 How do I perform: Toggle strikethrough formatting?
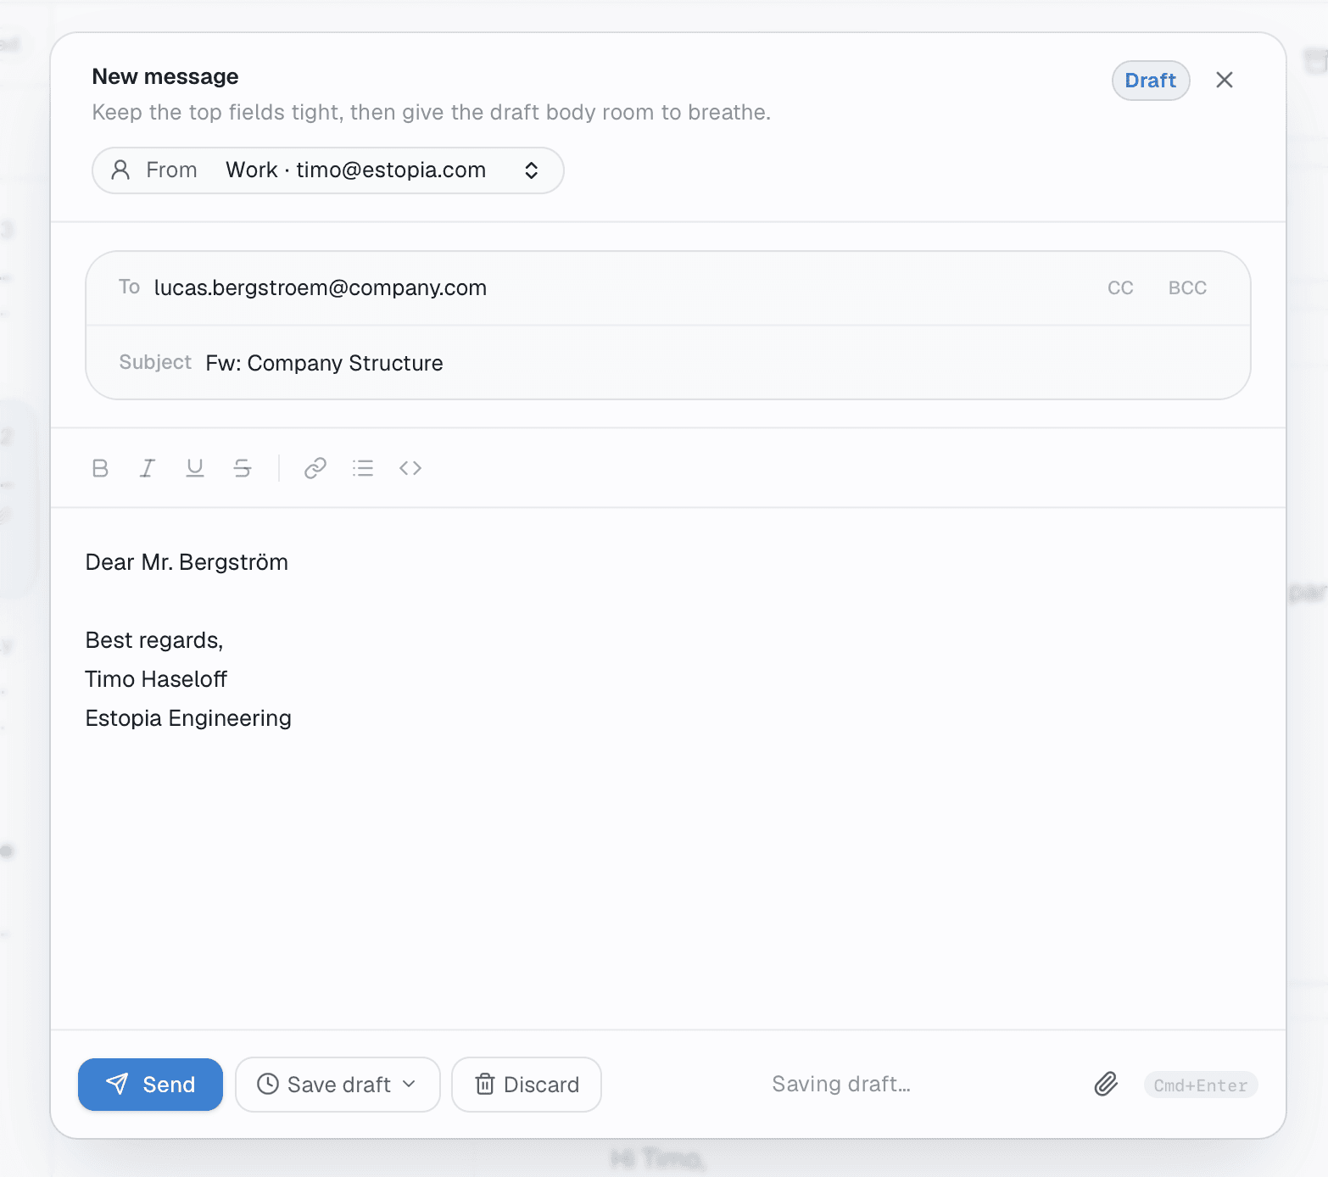[x=243, y=468]
